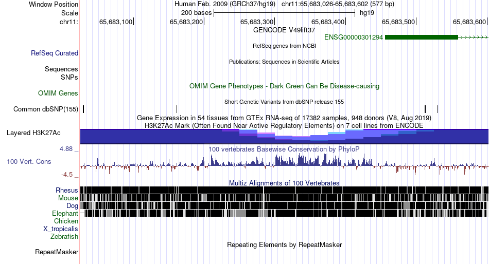Click the PhyloP conservation wiggle plot
The height and width of the screenshot is (264, 489).
click(284, 163)
